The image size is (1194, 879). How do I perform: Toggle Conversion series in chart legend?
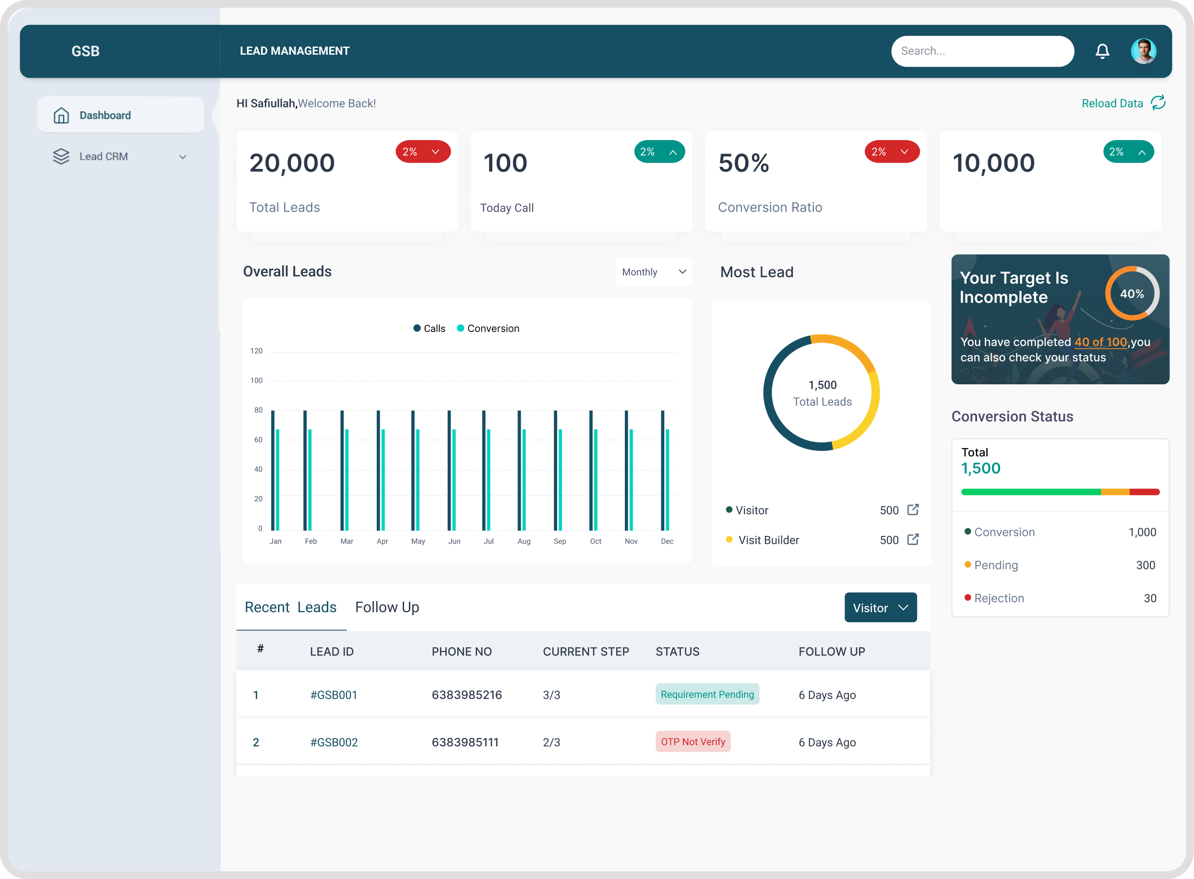488,328
